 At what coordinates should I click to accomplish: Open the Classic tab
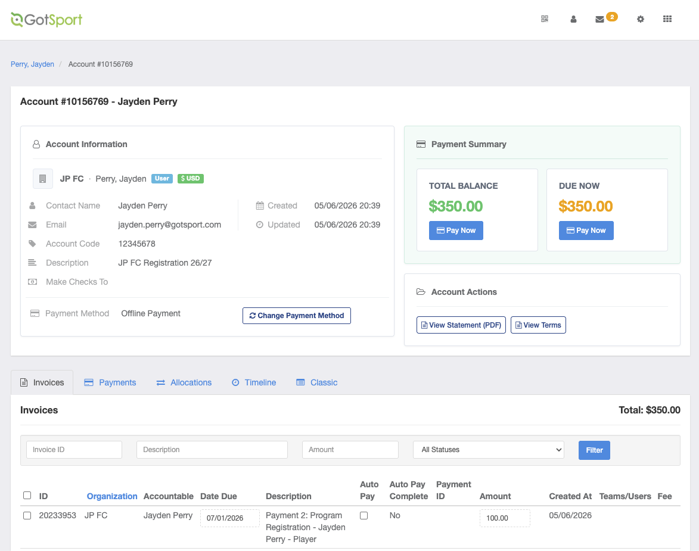click(317, 382)
